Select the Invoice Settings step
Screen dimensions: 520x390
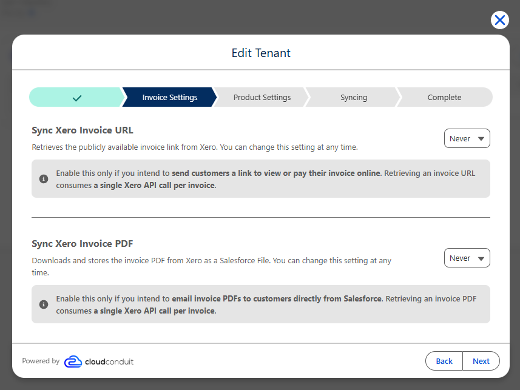pyautogui.click(x=169, y=97)
